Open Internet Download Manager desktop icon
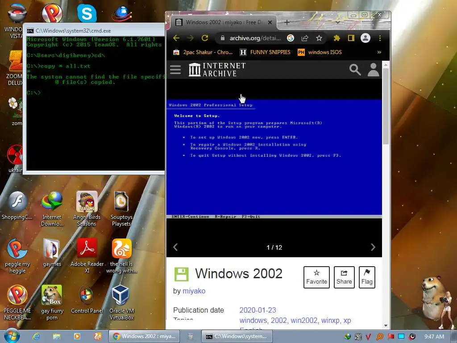 [x=52, y=209]
